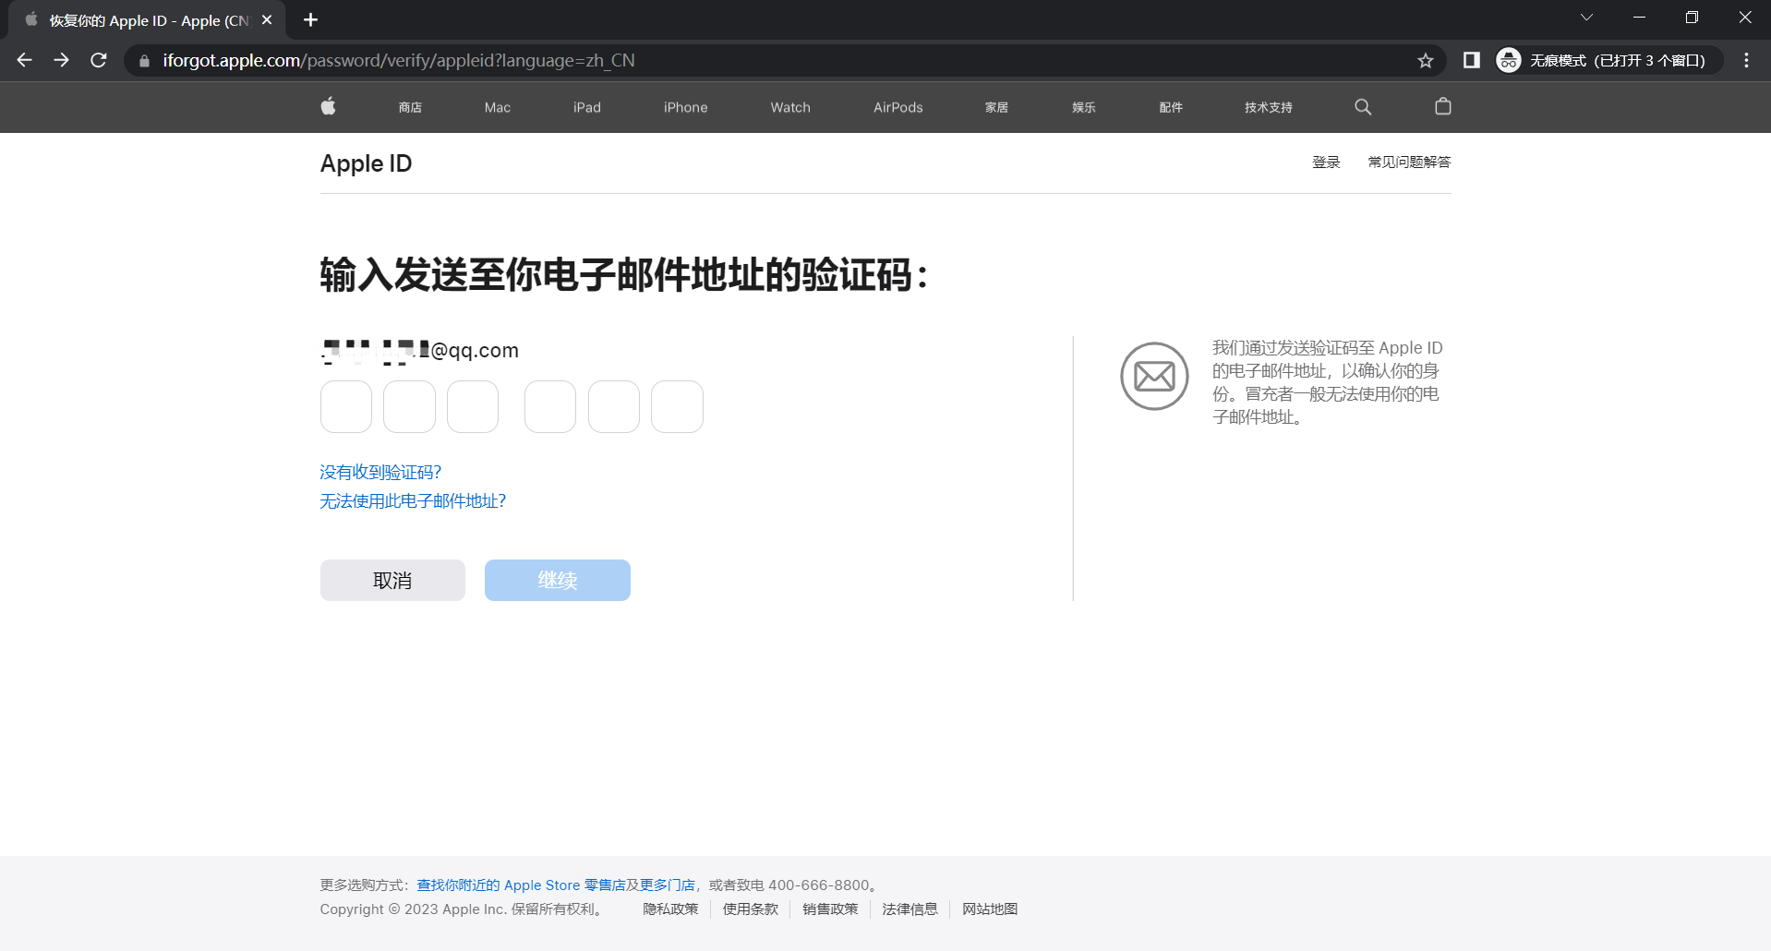
Task: Click the 继续 button
Action: point(558,580)
